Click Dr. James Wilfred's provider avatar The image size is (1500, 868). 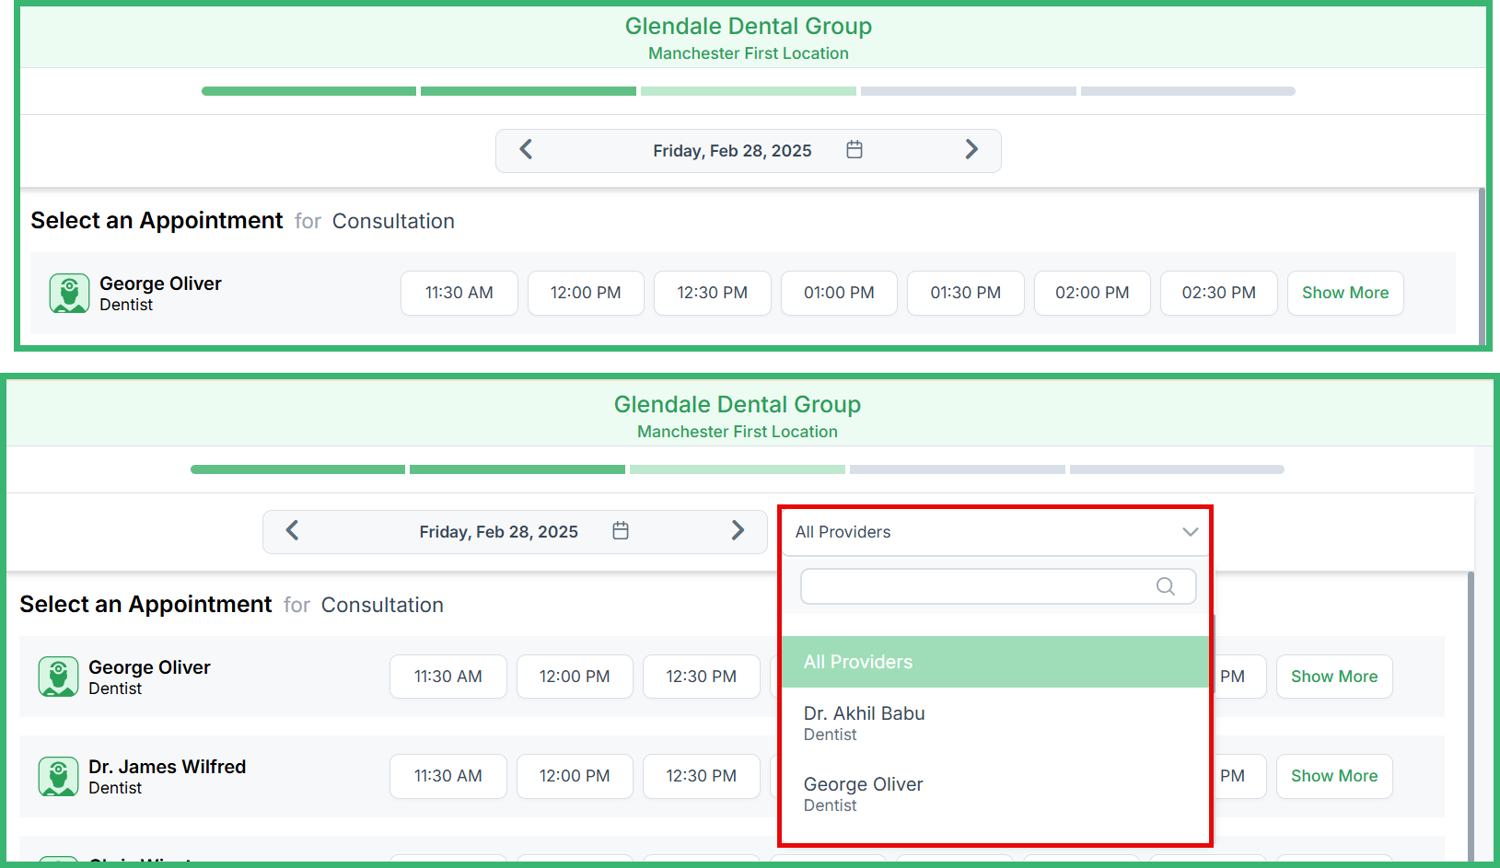point(59,776)
